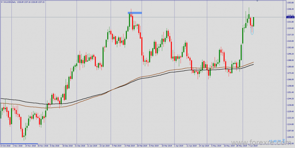This screenshot has width=295, height=148.
Task: Click the 1331.80 price scale label
Action: [291, 22]
